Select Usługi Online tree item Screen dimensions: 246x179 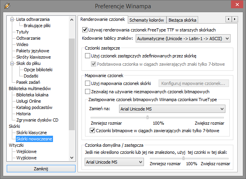[x=28, y=101]
